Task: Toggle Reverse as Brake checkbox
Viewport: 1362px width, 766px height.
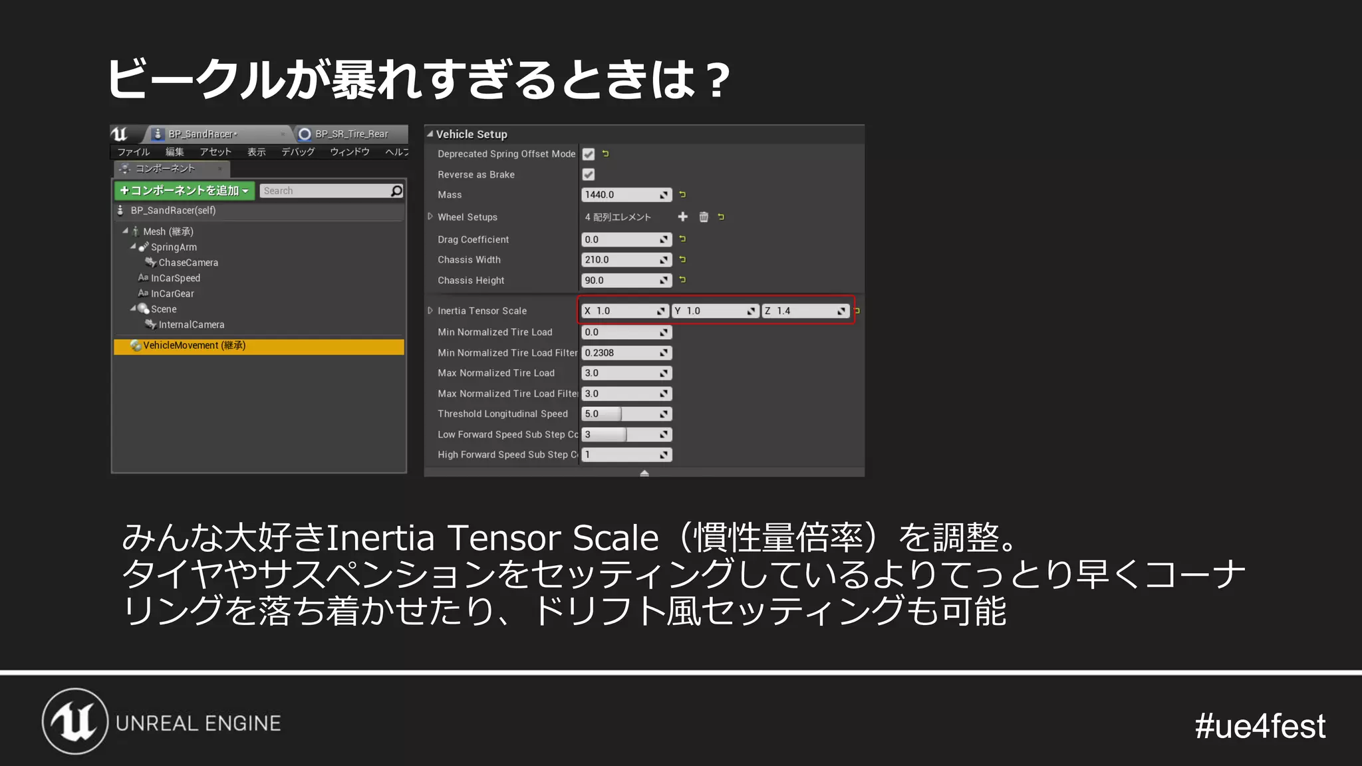Action: point(589,175)
